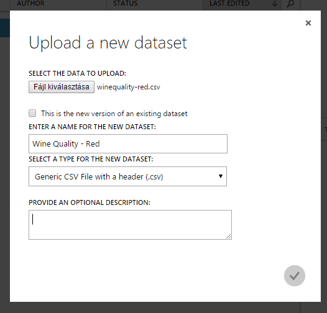The width and height of the screenshot is (327, 313).
Task: Click the sort arrow beside LAST EDITED
Action: pos(275,4)
